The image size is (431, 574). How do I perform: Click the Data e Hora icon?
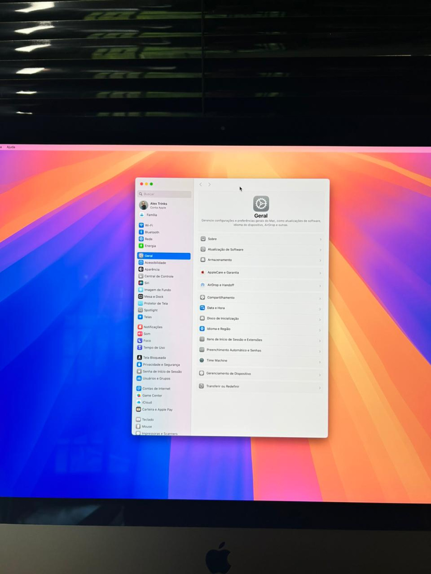[202, 308]
